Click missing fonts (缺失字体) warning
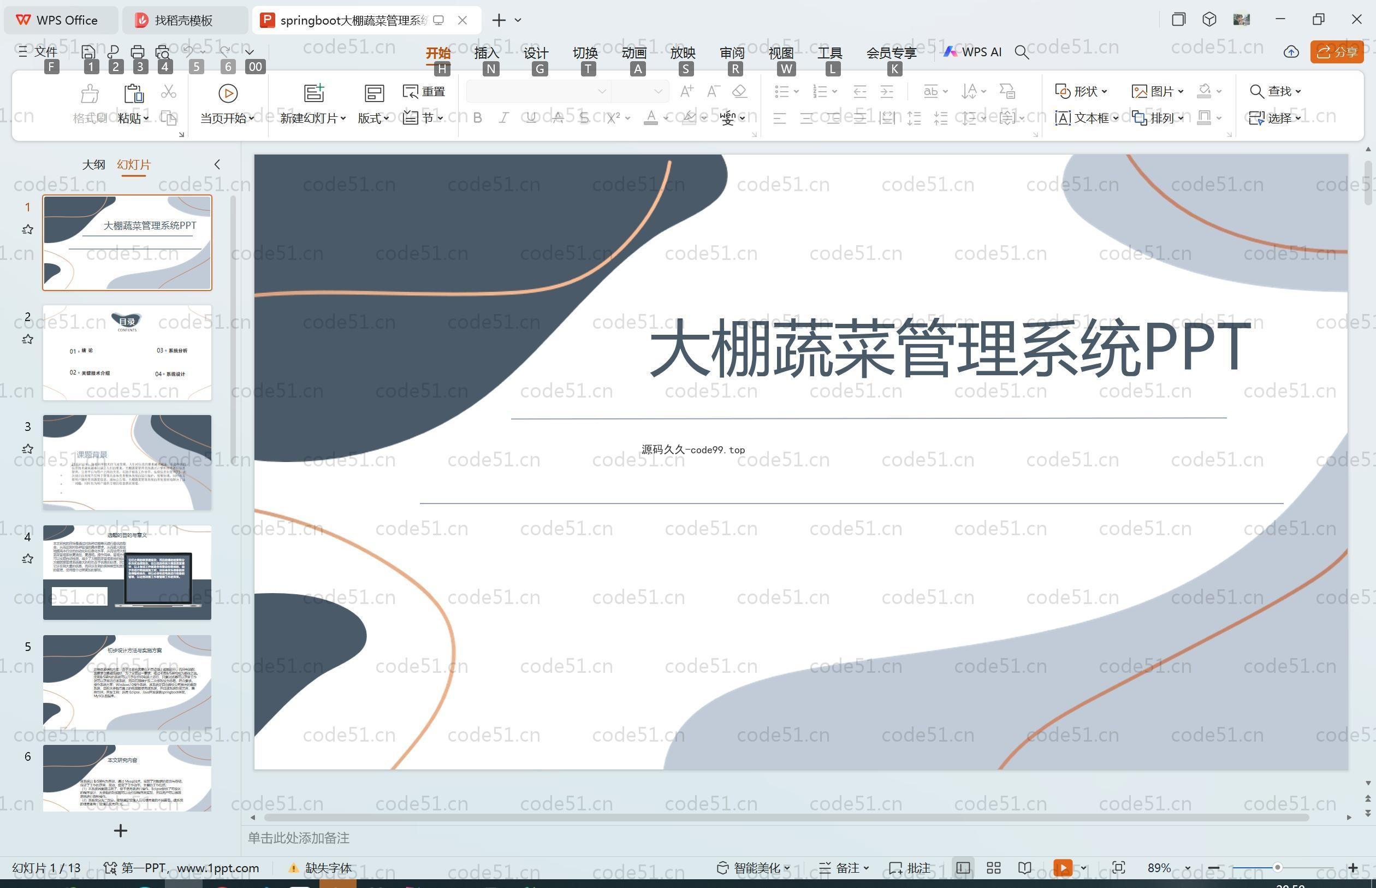The height and width of the screenshot is (888, 1376). 320,868
